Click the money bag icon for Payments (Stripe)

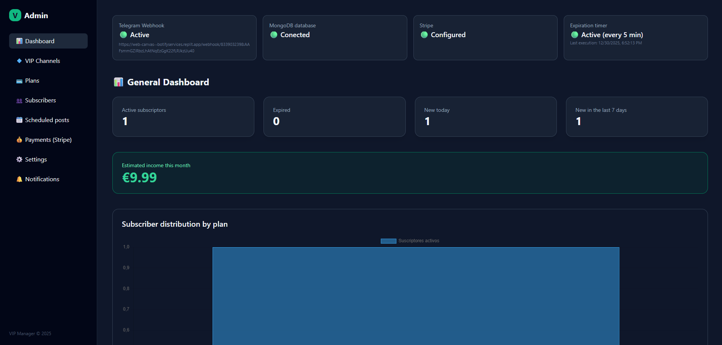click(x=19, y=140)
